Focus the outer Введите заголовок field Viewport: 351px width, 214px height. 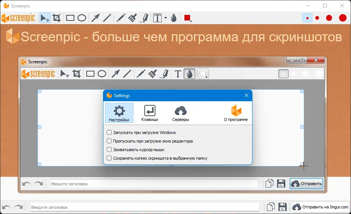[145, 207]
